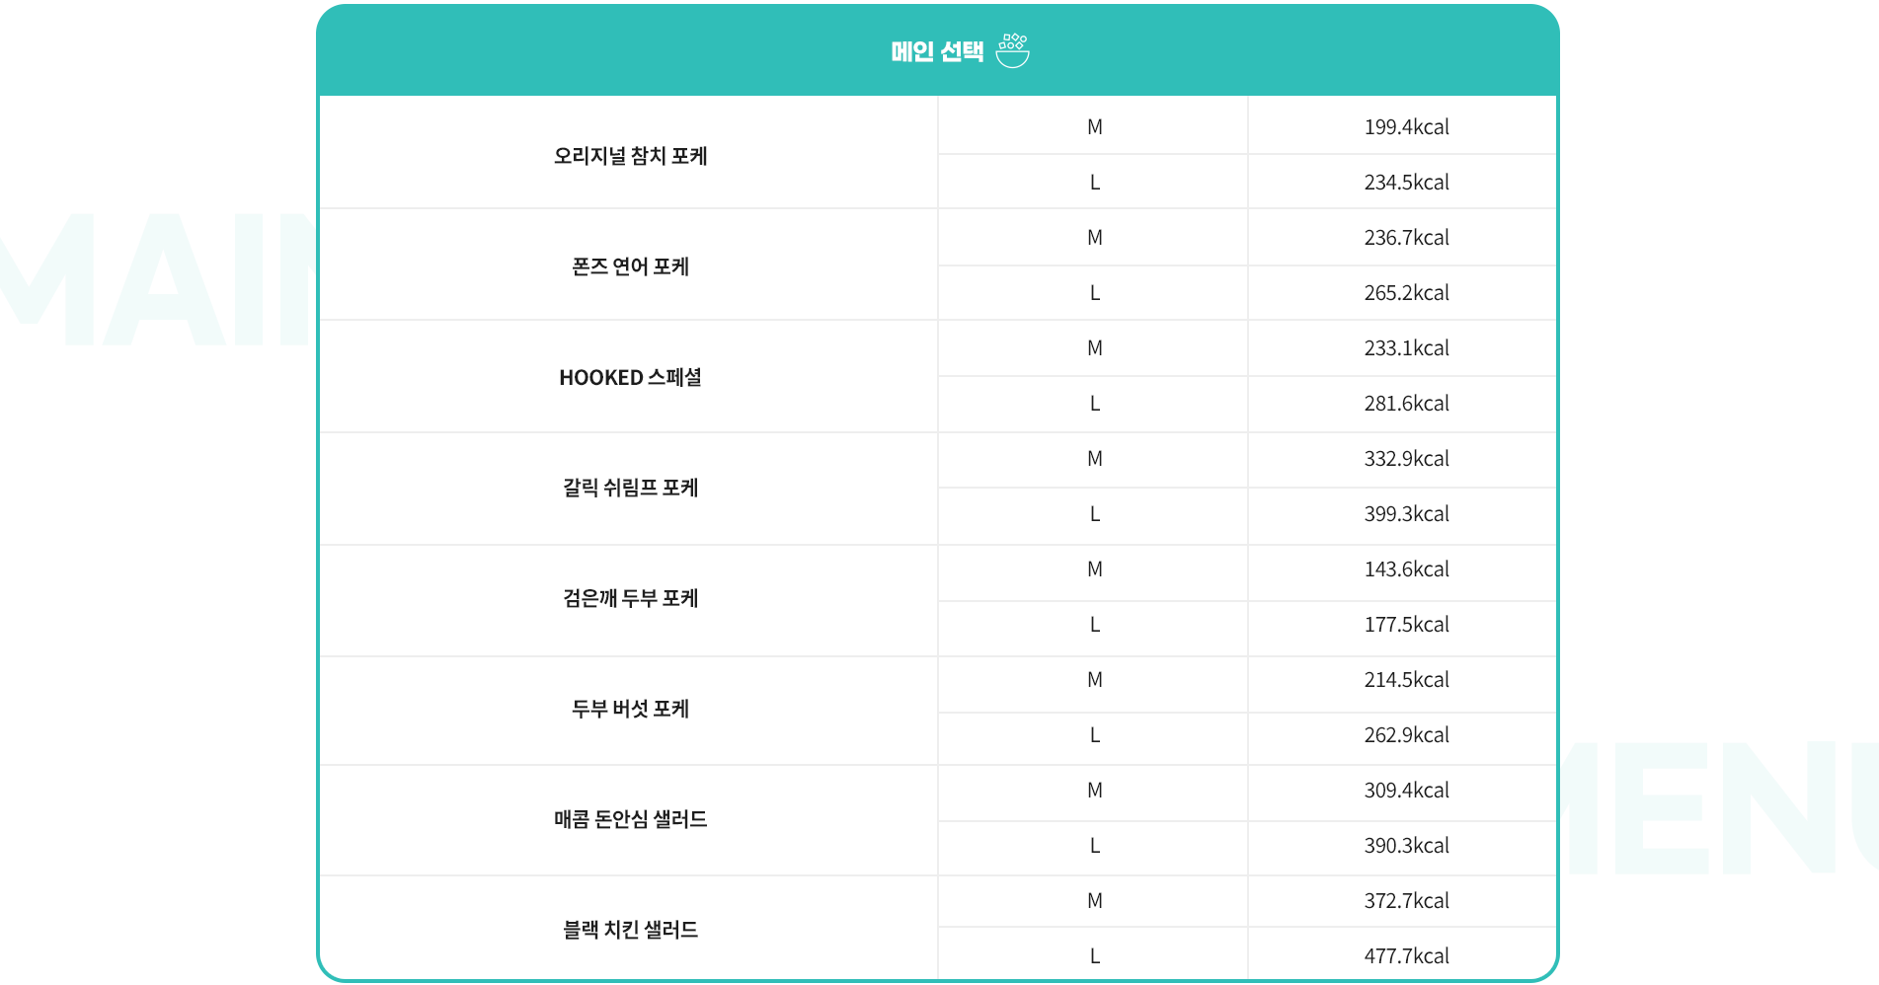1879x985 pixels.
Task: Select the 262.9kcal calorie value
Action: pyautogui.click(x=1406, y=735)
